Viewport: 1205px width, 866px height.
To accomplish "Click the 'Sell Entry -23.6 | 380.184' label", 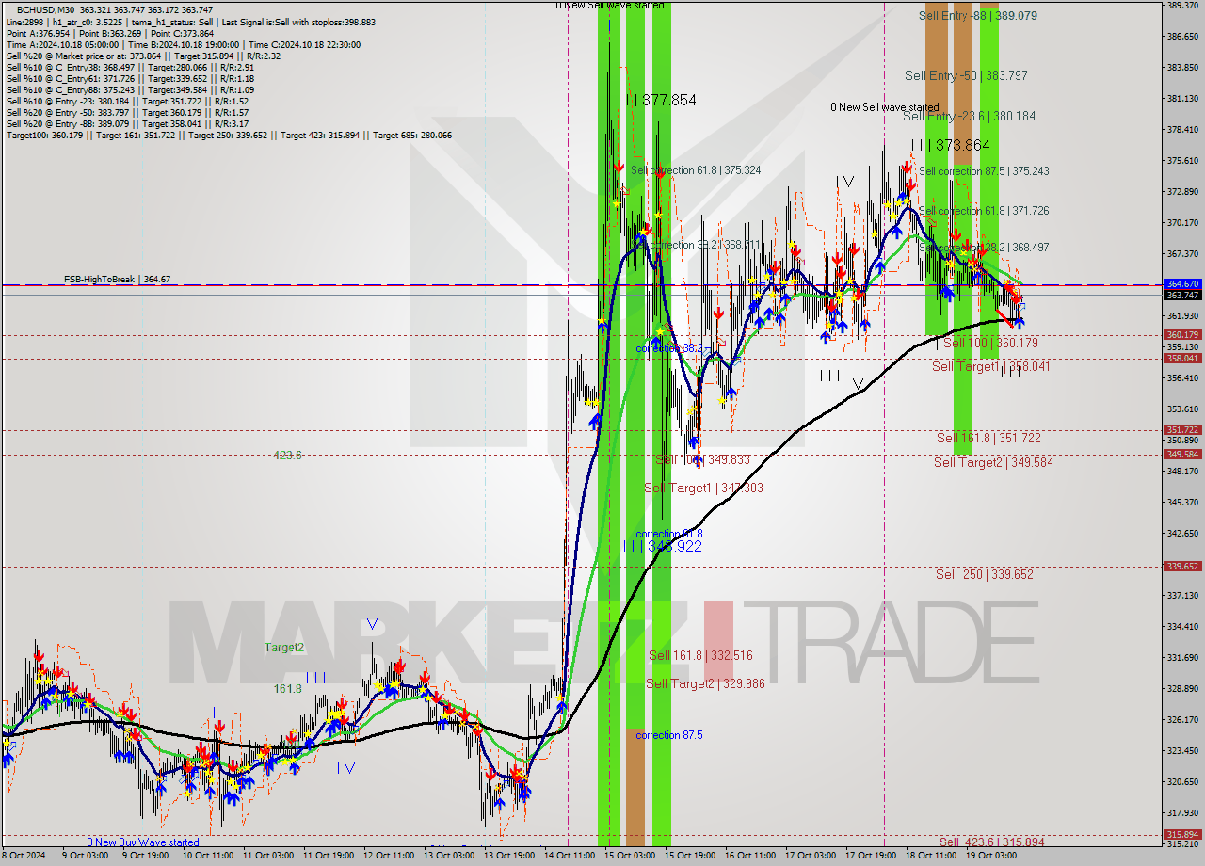I will tap(970, 116).
